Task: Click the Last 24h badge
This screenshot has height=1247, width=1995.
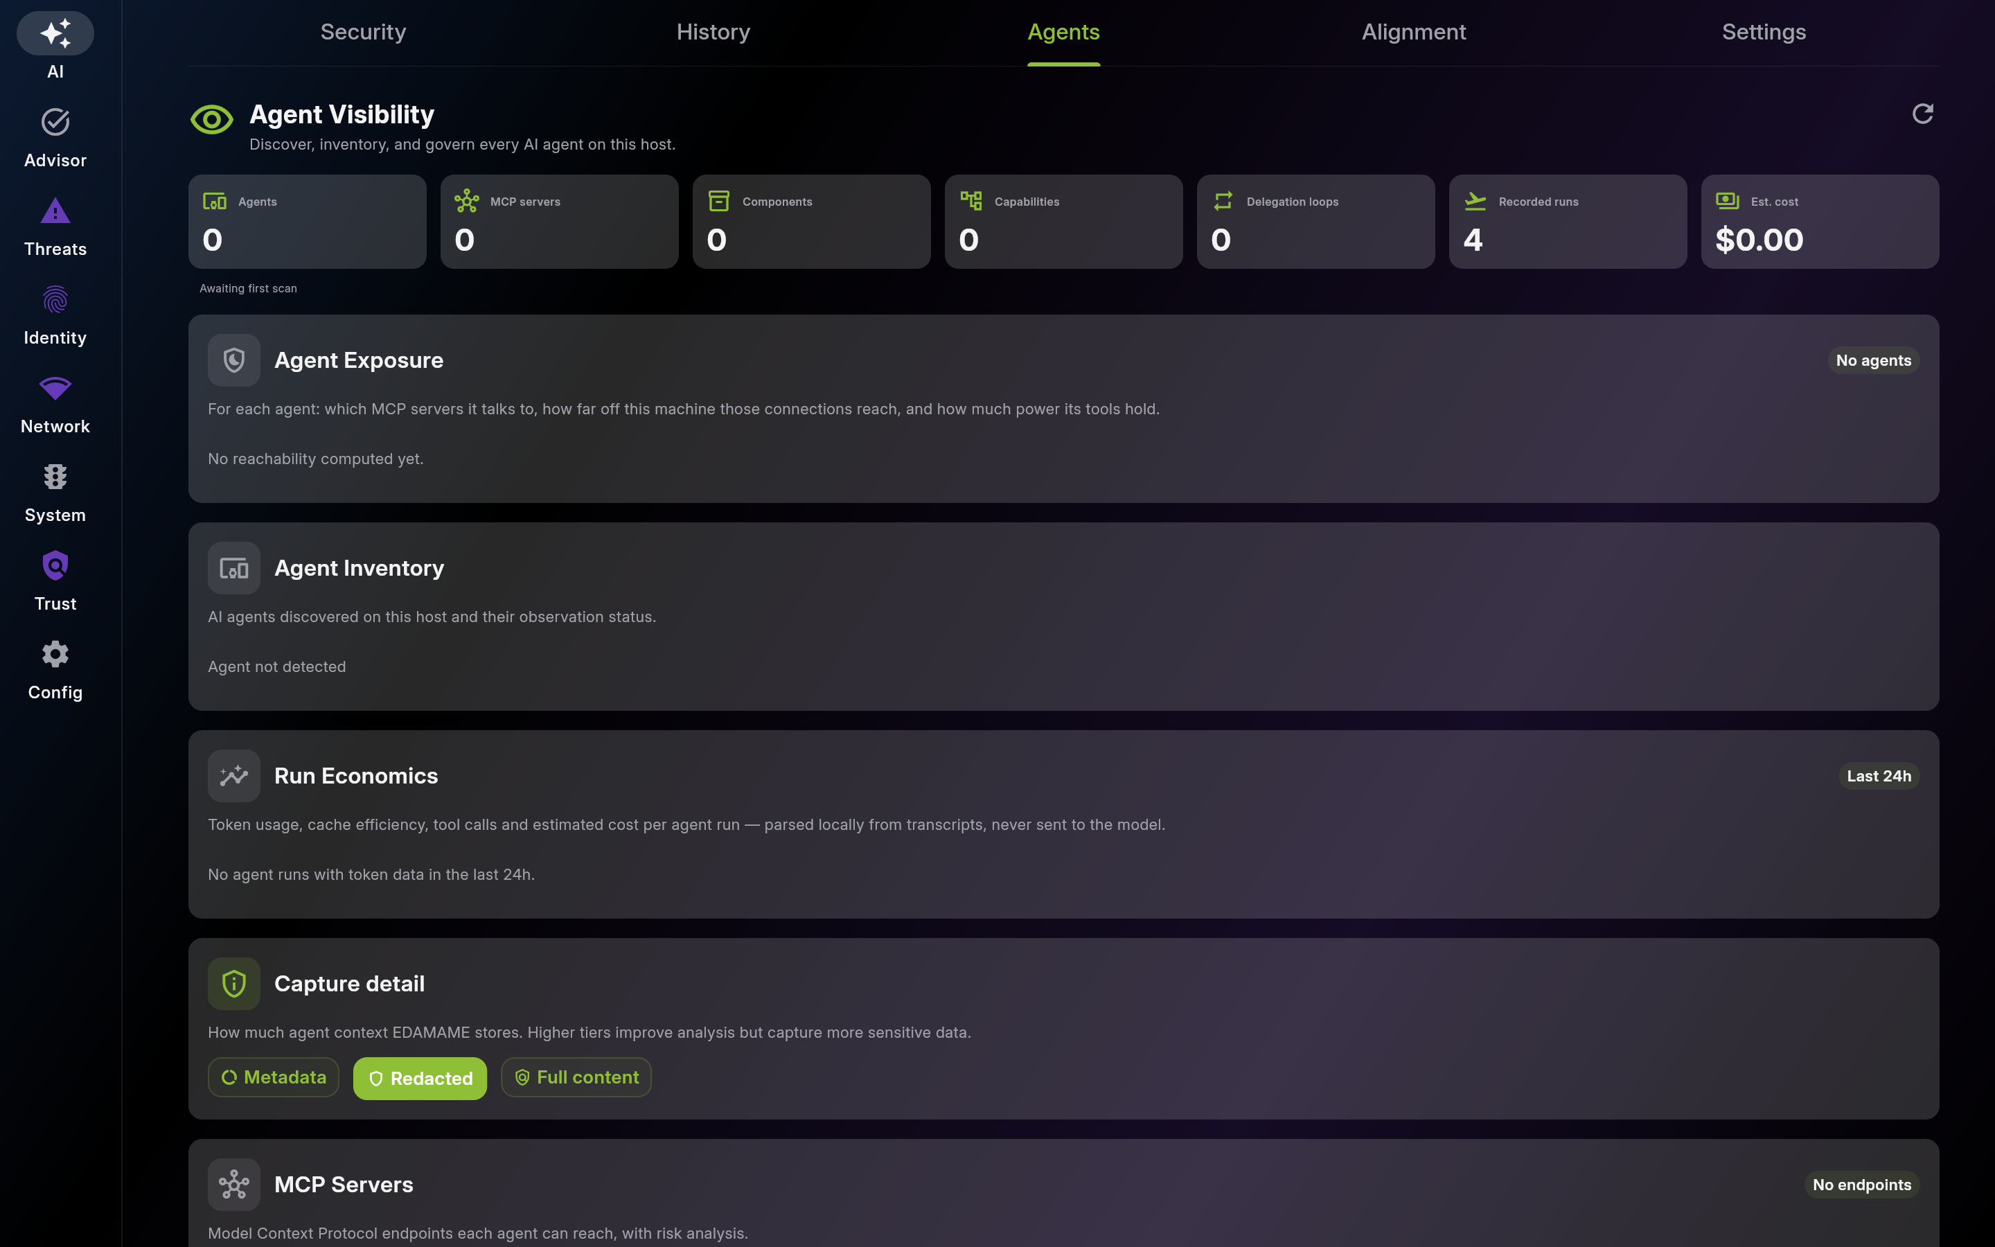Action: [1879, 776]
